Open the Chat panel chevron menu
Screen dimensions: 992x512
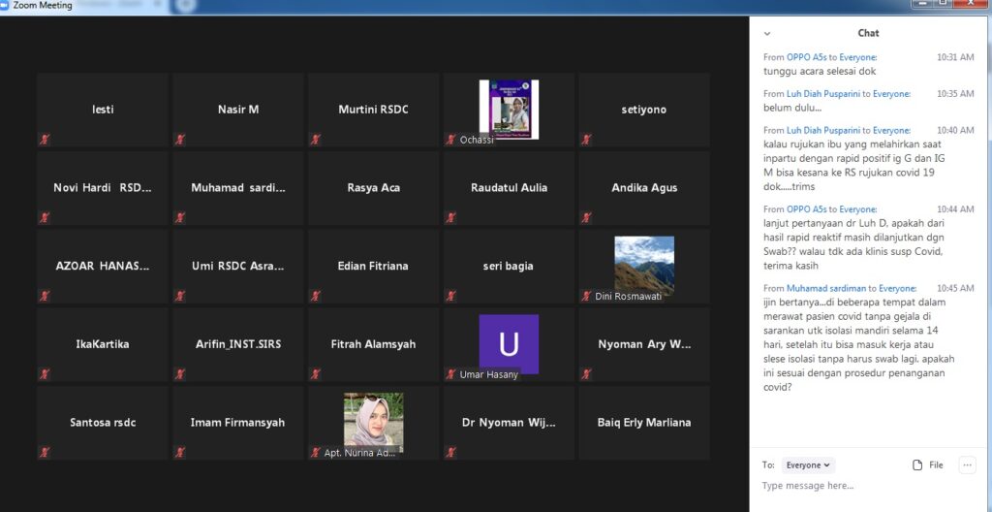coord(767,33)
